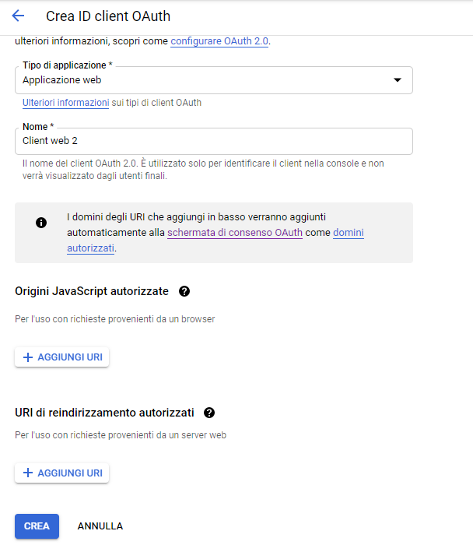The image size is (473, 552).
Task: Click help icon beside URI di reindirizzamento autorizzati
Action: (x=209, y=413)
